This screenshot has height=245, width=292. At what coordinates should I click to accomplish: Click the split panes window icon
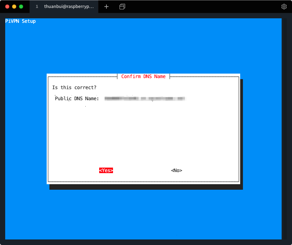[122, 7]
